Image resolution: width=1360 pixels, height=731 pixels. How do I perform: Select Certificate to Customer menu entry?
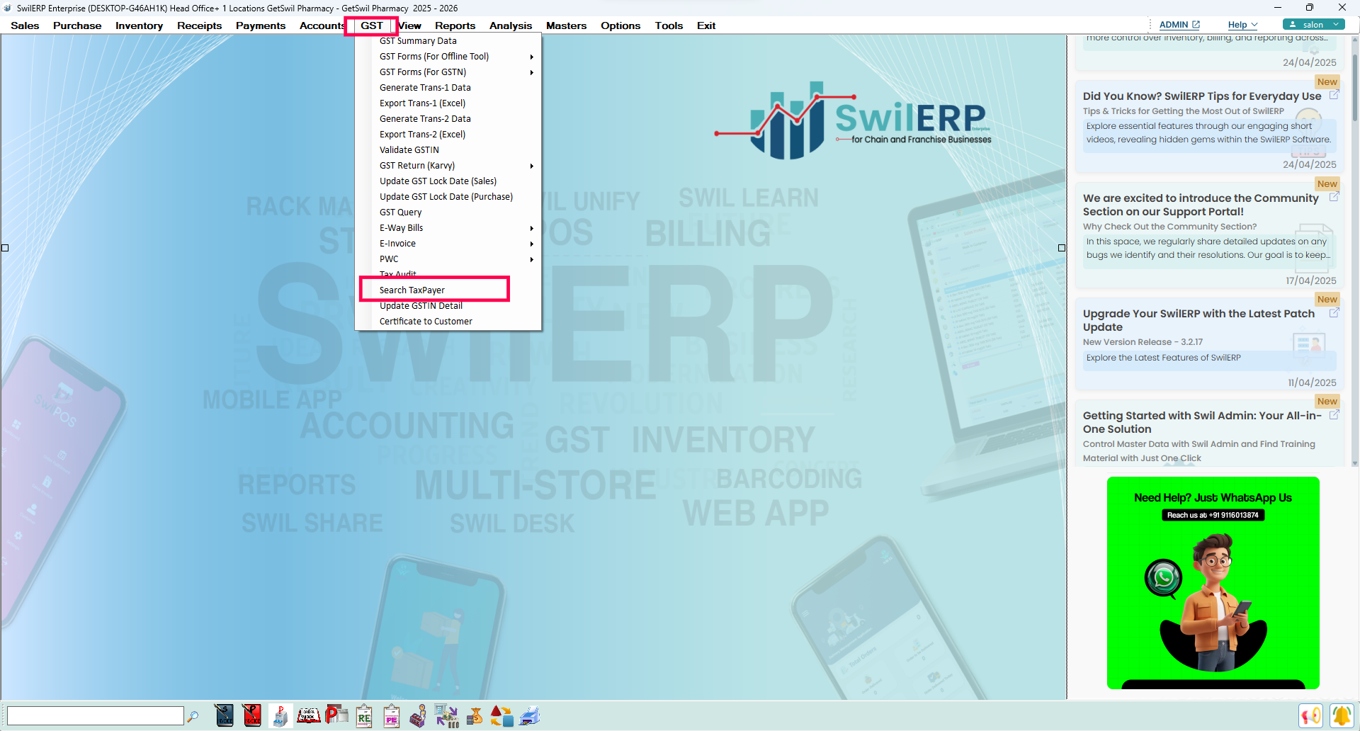tap(426, 322)
